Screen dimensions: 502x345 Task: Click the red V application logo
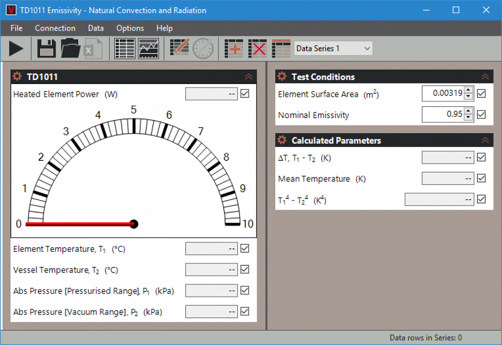click(11, 10)
